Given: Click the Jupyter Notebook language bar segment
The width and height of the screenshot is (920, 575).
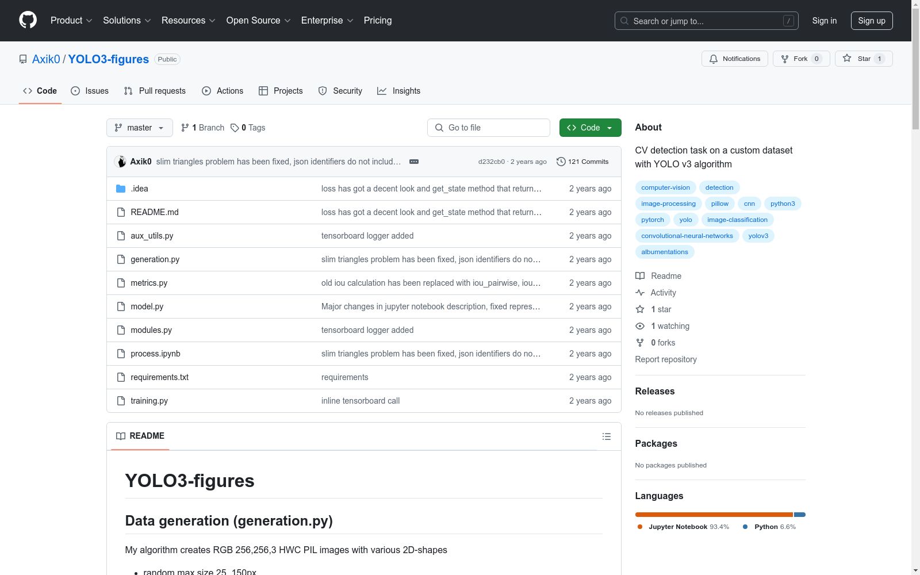Looking at the screenshot, I should [x=714, y=515].
